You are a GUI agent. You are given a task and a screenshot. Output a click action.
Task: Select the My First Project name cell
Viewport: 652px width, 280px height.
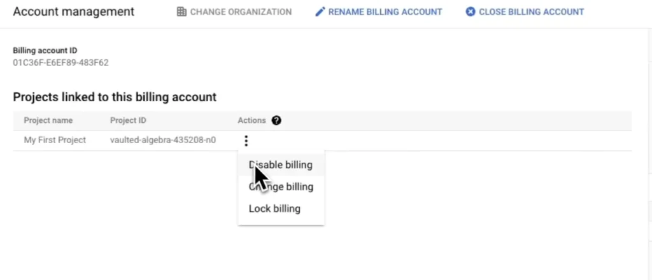(x=55, y=140)
